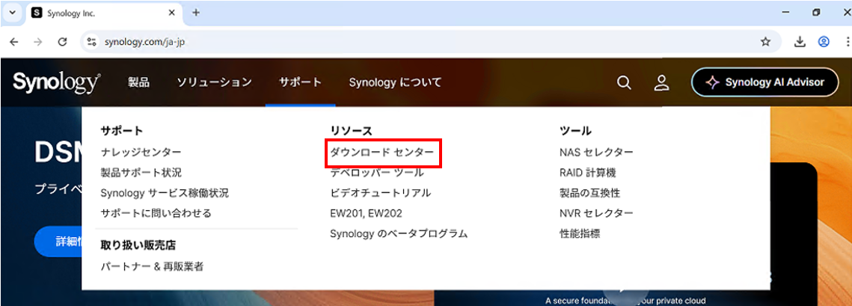Open Chrome downloads icon

coord(800,42)
